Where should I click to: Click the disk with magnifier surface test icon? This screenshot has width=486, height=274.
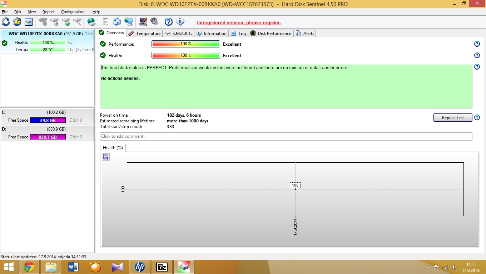click(x=77, y=22)
